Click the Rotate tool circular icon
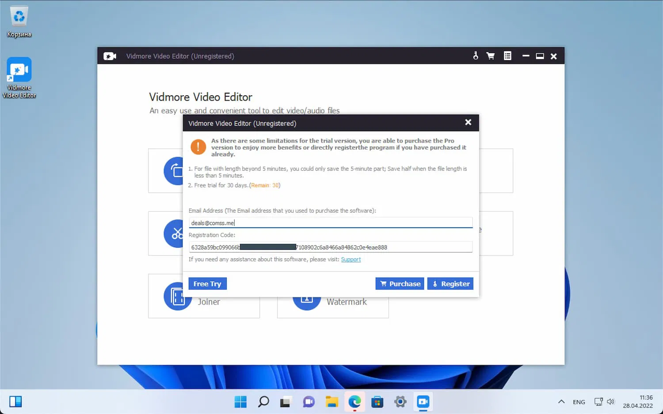The width and height of the screenshot is (663, 414). pos(173,171)
